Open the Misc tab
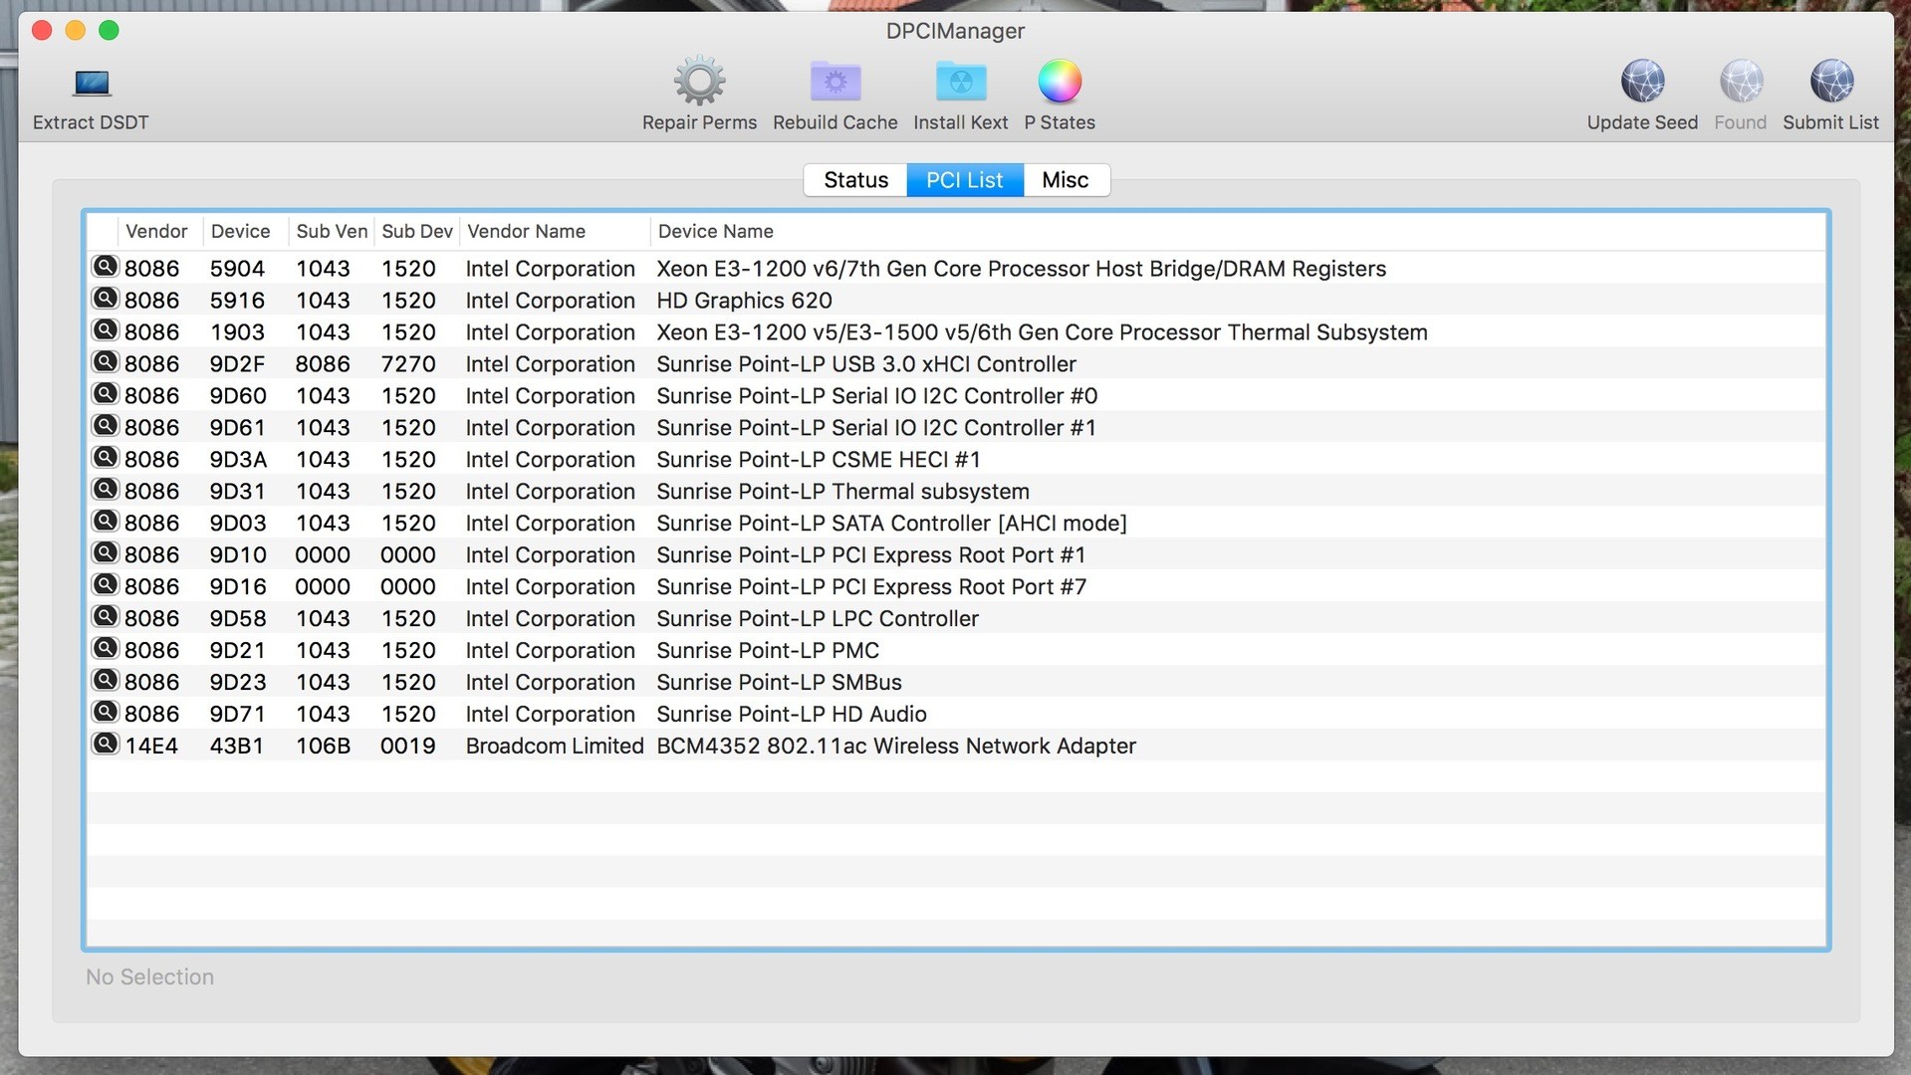The image size is (1911, 1075). coord(1065,180)
